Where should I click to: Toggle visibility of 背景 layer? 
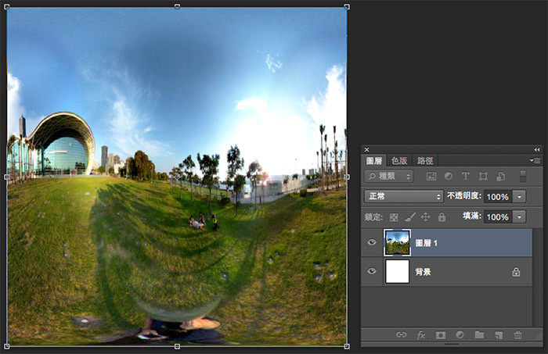tap(372, 271)
